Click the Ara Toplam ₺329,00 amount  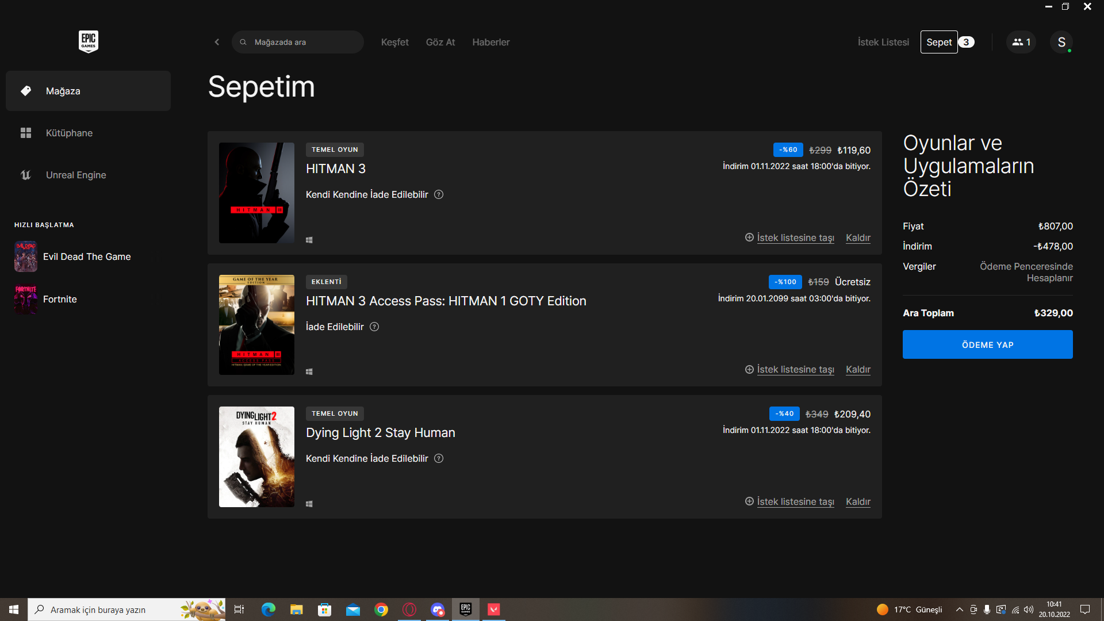(x=1053, y=313)
